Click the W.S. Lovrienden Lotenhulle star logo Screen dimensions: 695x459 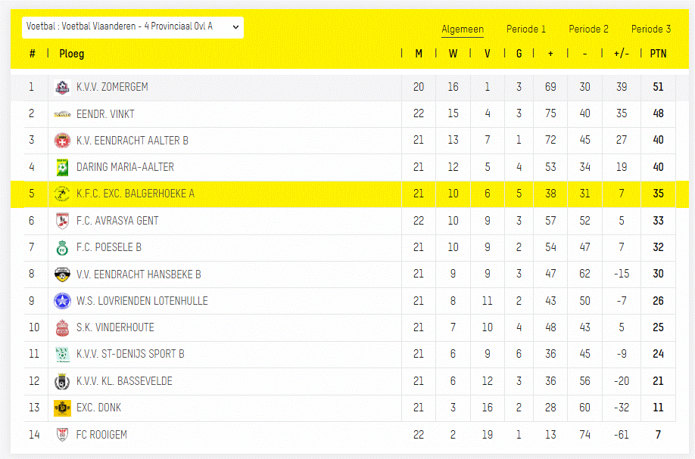tap(62, 301)
